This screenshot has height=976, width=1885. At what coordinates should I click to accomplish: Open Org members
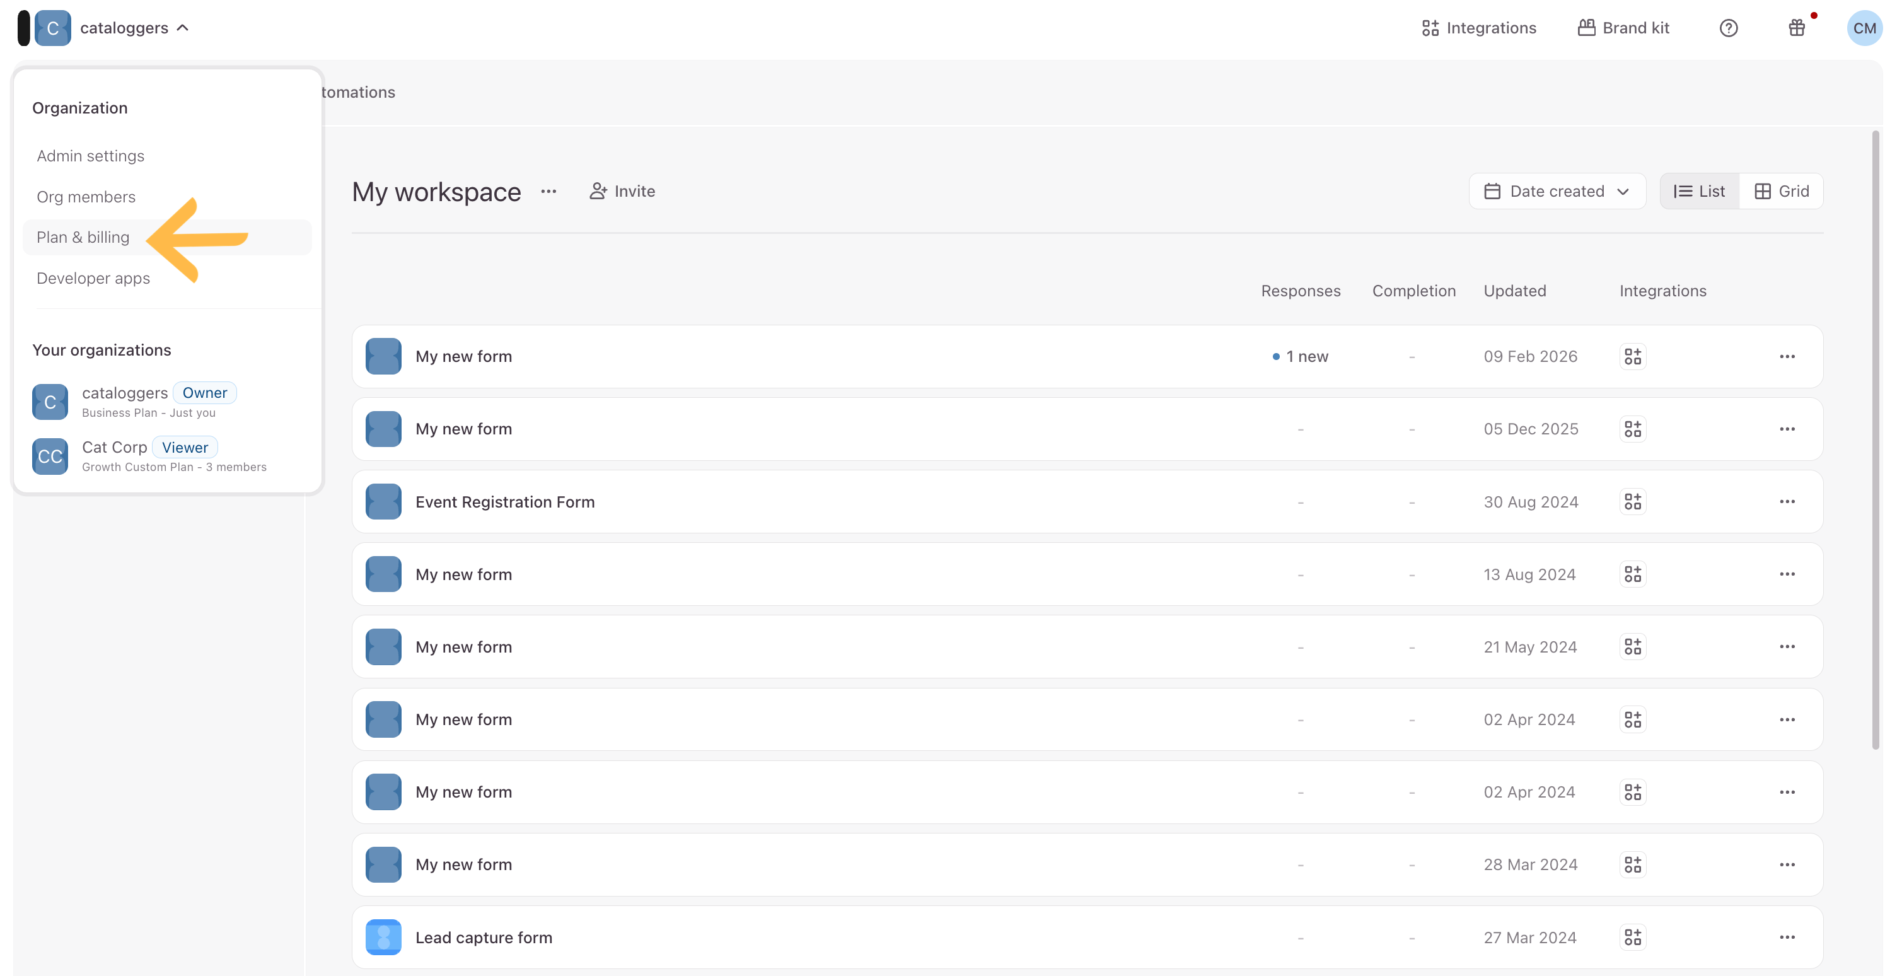point(86,197)
